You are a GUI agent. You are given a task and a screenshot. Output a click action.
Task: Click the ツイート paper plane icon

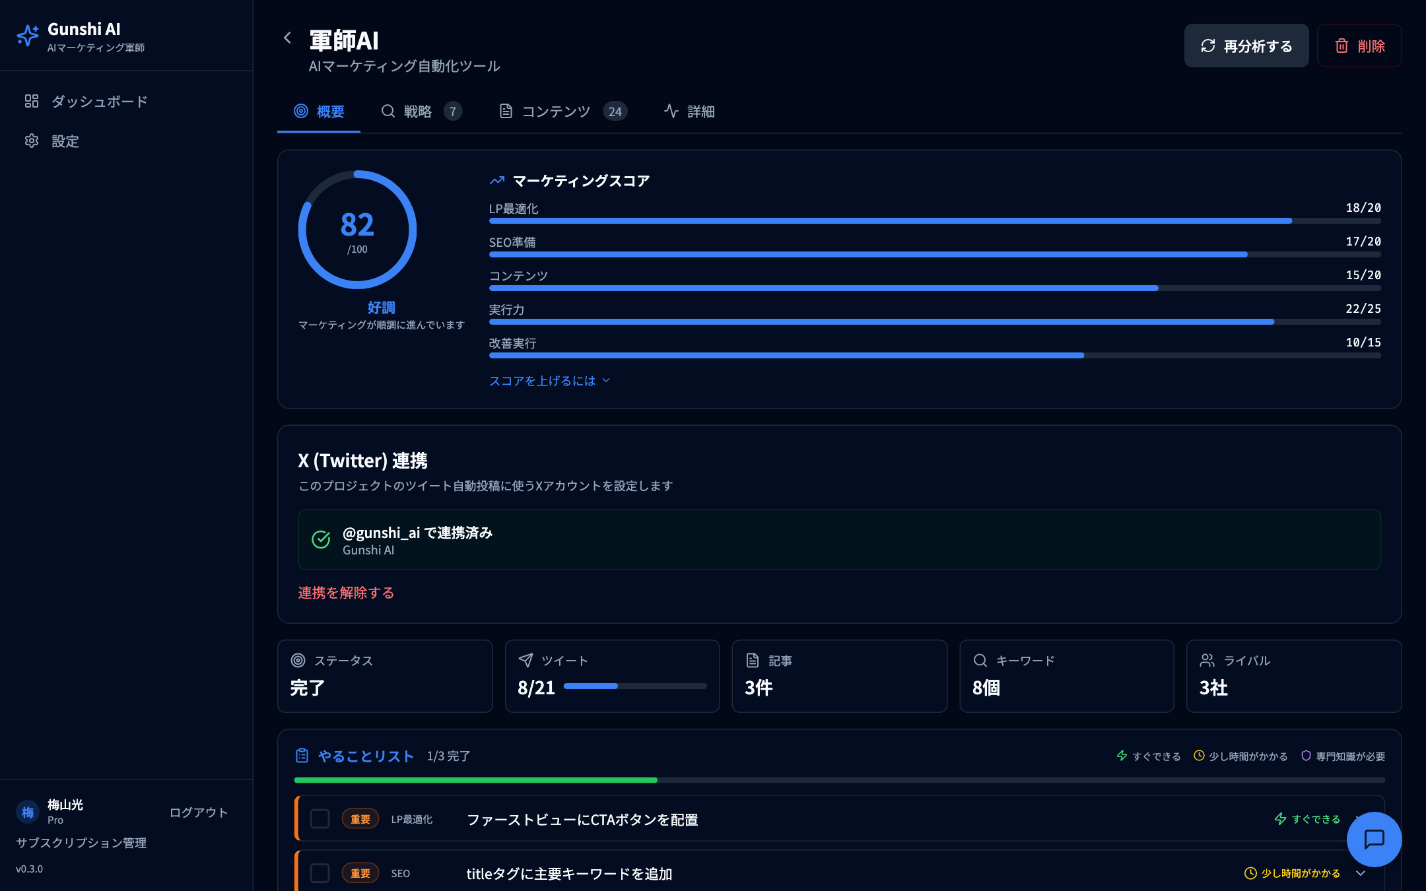(x=526, y=659)
